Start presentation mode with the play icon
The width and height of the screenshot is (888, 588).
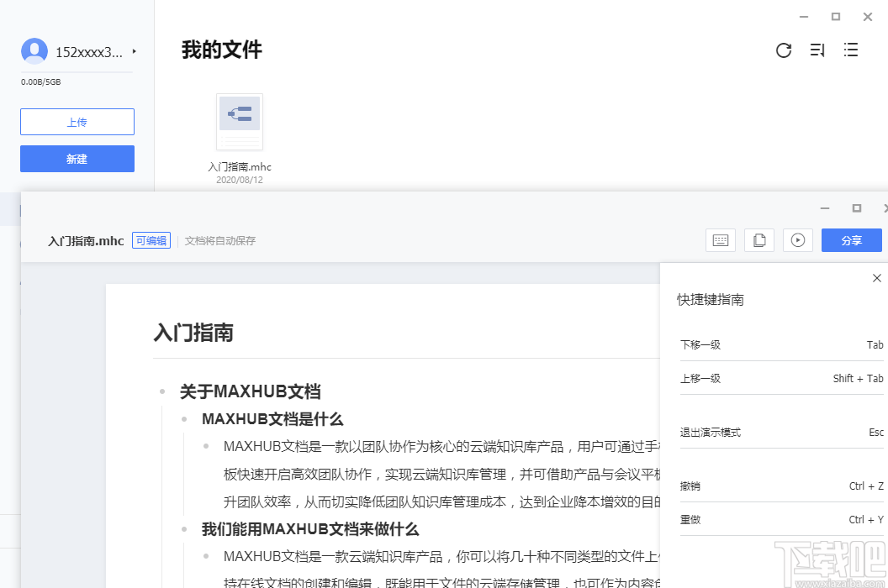tap(797, 240)
